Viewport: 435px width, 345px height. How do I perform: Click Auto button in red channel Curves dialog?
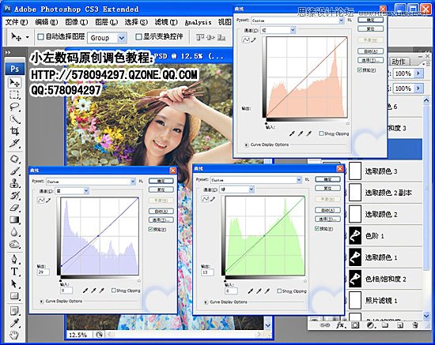(371, 51)
